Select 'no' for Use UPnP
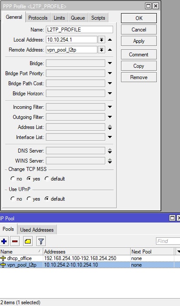The height and width of the screenshot is (306, 180). click(13, 199)
